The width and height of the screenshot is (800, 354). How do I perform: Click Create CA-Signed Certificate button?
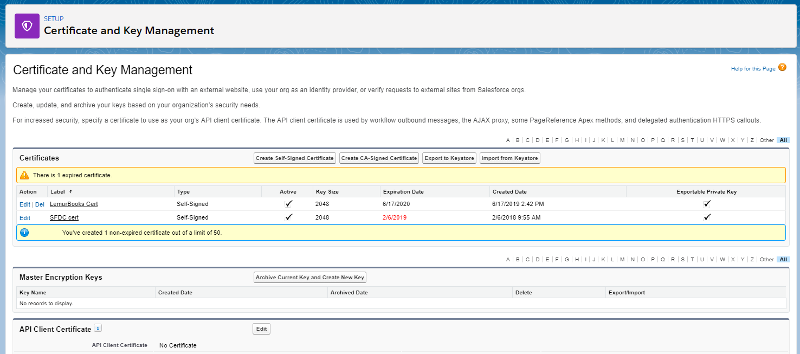coord(379,158)
